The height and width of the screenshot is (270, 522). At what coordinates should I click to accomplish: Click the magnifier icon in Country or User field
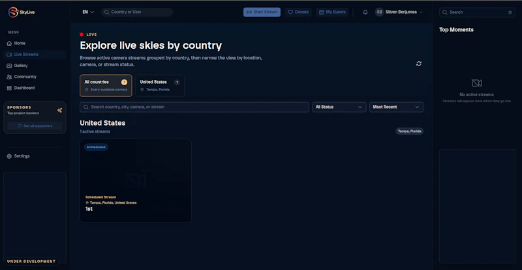click(x=106, y=12)
